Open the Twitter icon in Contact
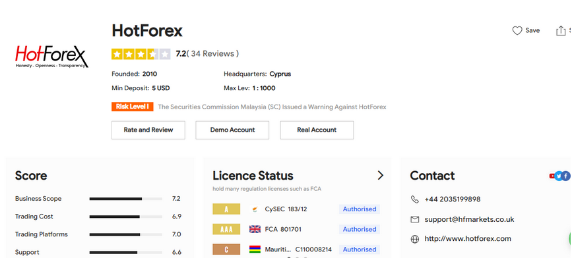 pos(559,176)
